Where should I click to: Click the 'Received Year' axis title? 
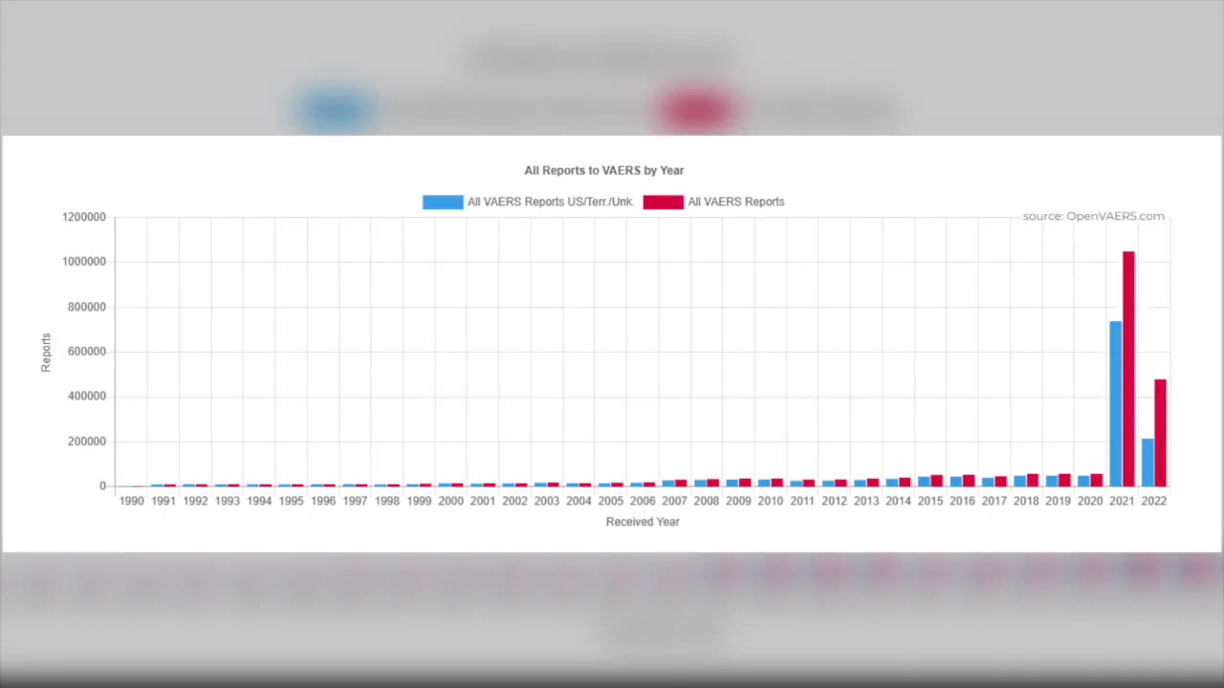(x=643, y=522)
